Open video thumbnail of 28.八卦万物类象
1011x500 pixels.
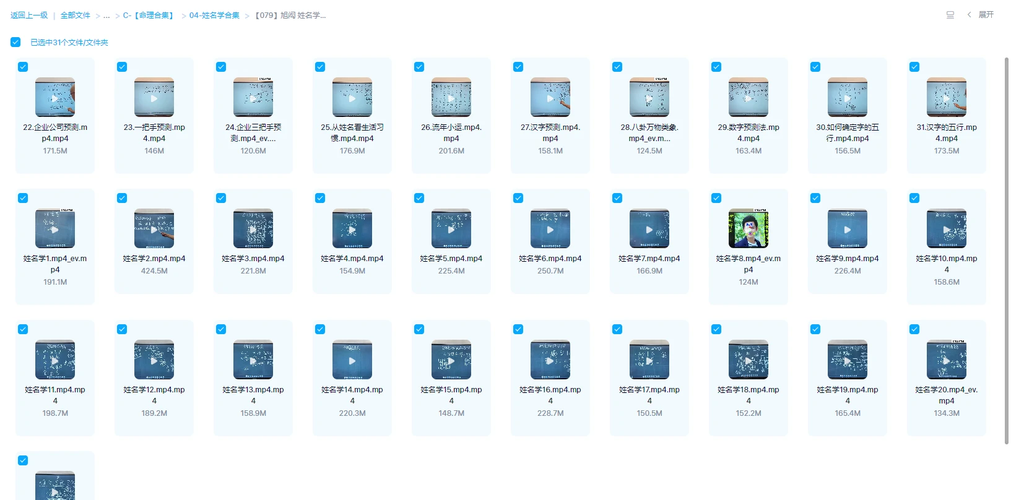pos(649,97)
